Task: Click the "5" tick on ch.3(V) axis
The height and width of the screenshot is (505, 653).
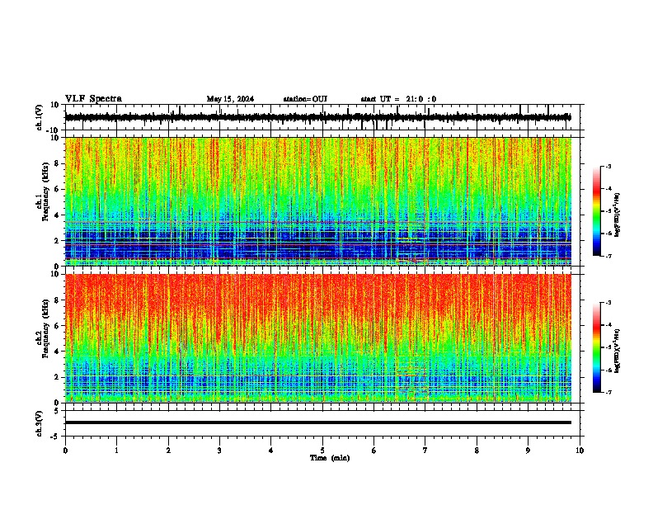Action: 57,411
